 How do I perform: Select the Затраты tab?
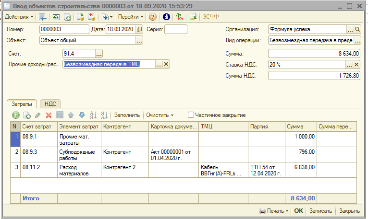22,104
